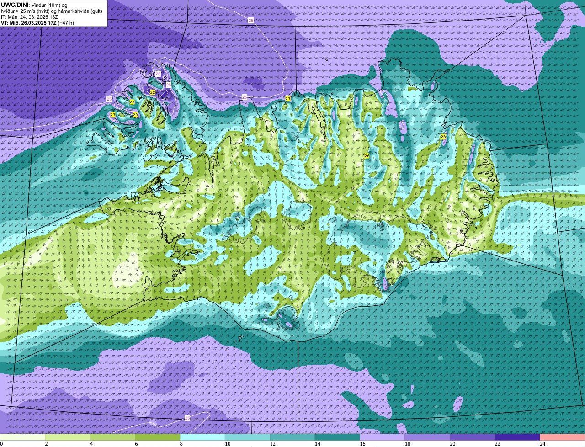Click the 18–20 m/s purple legend swatch

pyautogui.click(x=428, y=437)
